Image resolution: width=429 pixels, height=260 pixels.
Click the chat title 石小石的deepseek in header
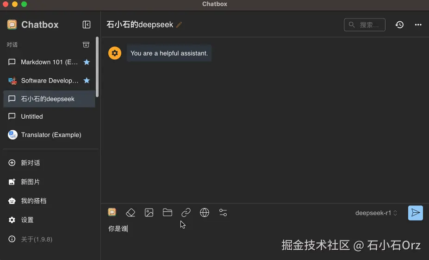coord(140,25)
